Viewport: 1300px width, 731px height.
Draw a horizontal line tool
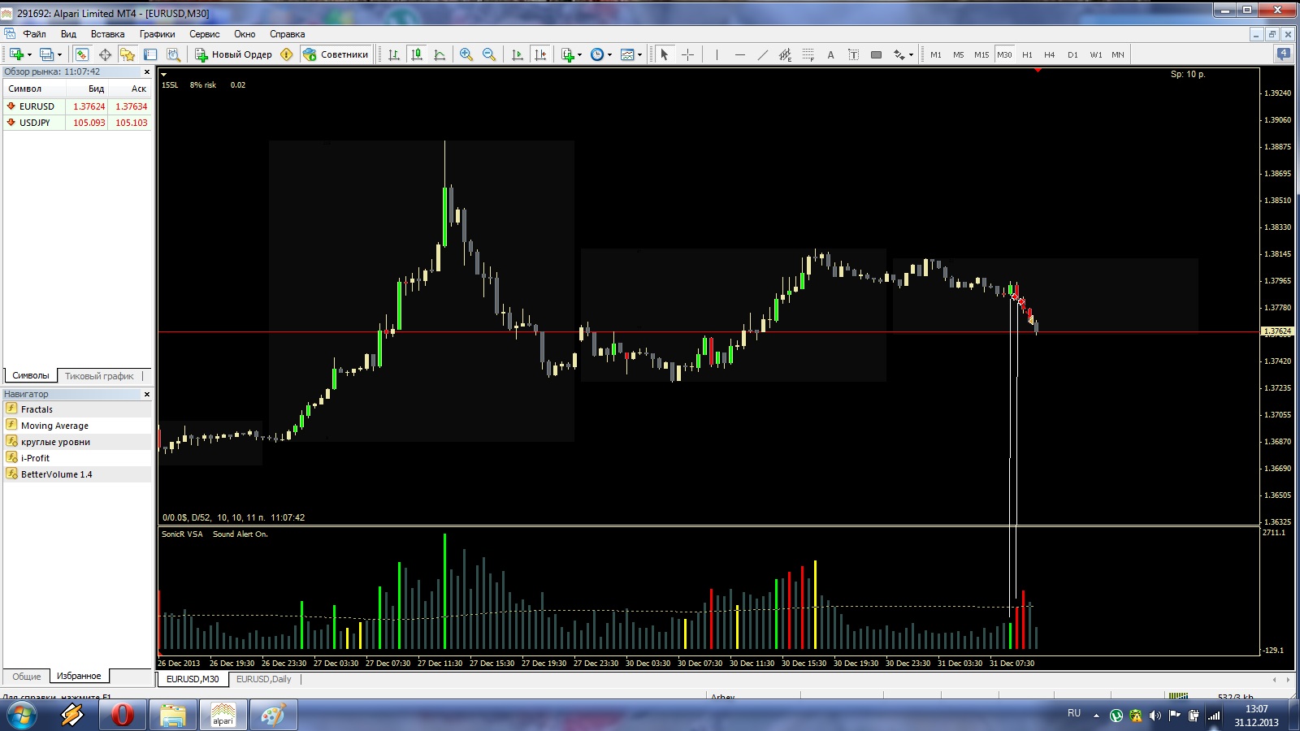click(739, 54)
